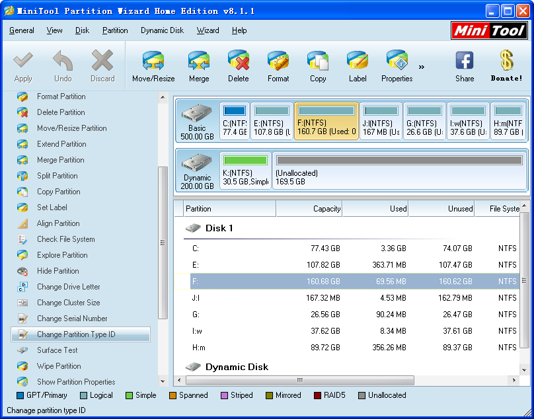534x419 pixels.
Task: Click the GPT/Primary legend color swatch
Action: [20, 395]
